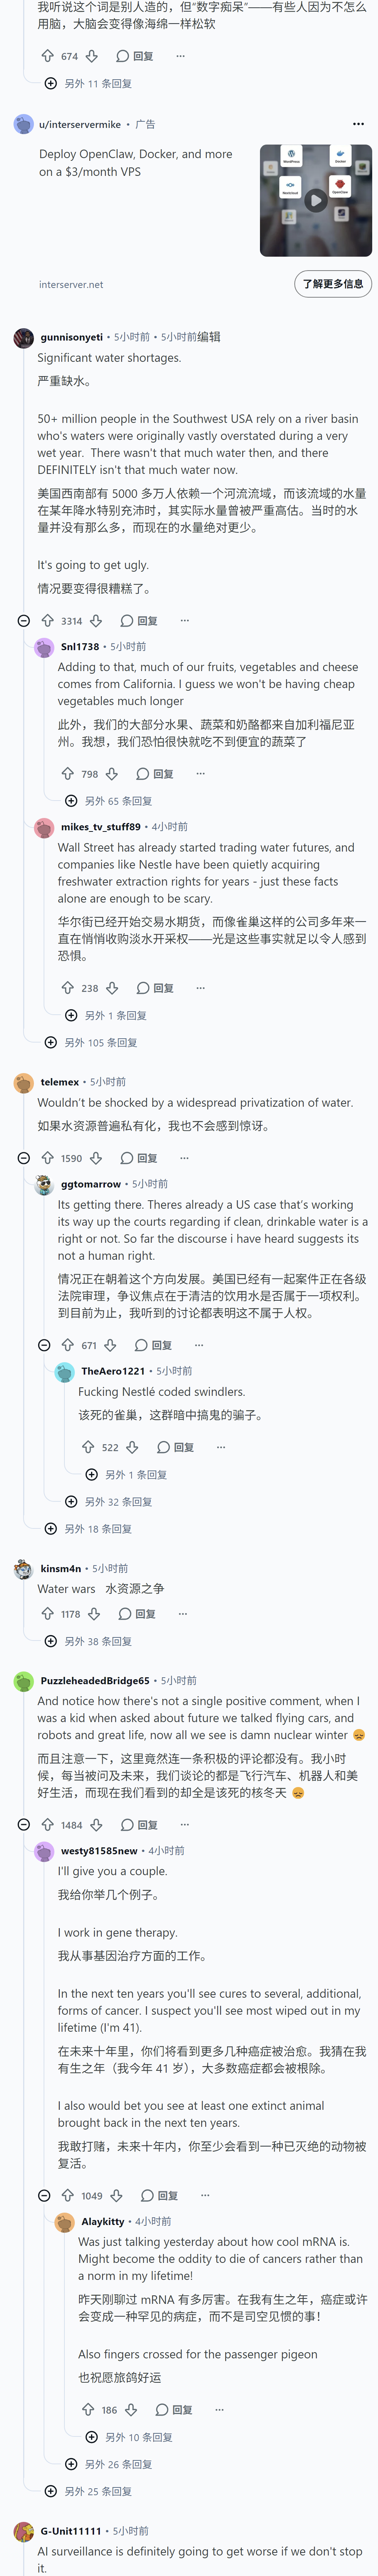The height and width of the screenshot is (2576, 378).
Task: Play the interserver ad video thumbnail
Action: 315,200
